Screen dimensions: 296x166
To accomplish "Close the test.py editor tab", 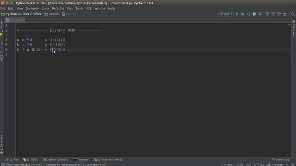I will pos(23,20).
